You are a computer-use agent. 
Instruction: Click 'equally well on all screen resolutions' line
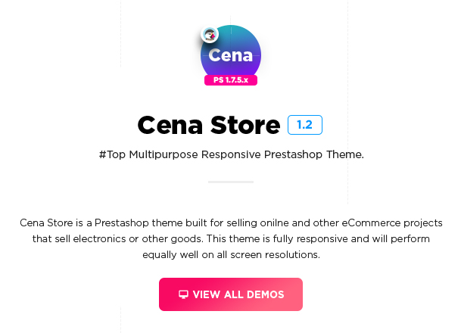[x=231, y=255]
